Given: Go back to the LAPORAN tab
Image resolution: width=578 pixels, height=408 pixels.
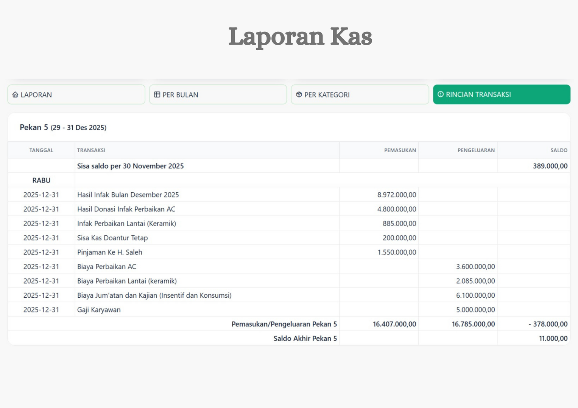Looking at the screenshot, I should [76, 94].
